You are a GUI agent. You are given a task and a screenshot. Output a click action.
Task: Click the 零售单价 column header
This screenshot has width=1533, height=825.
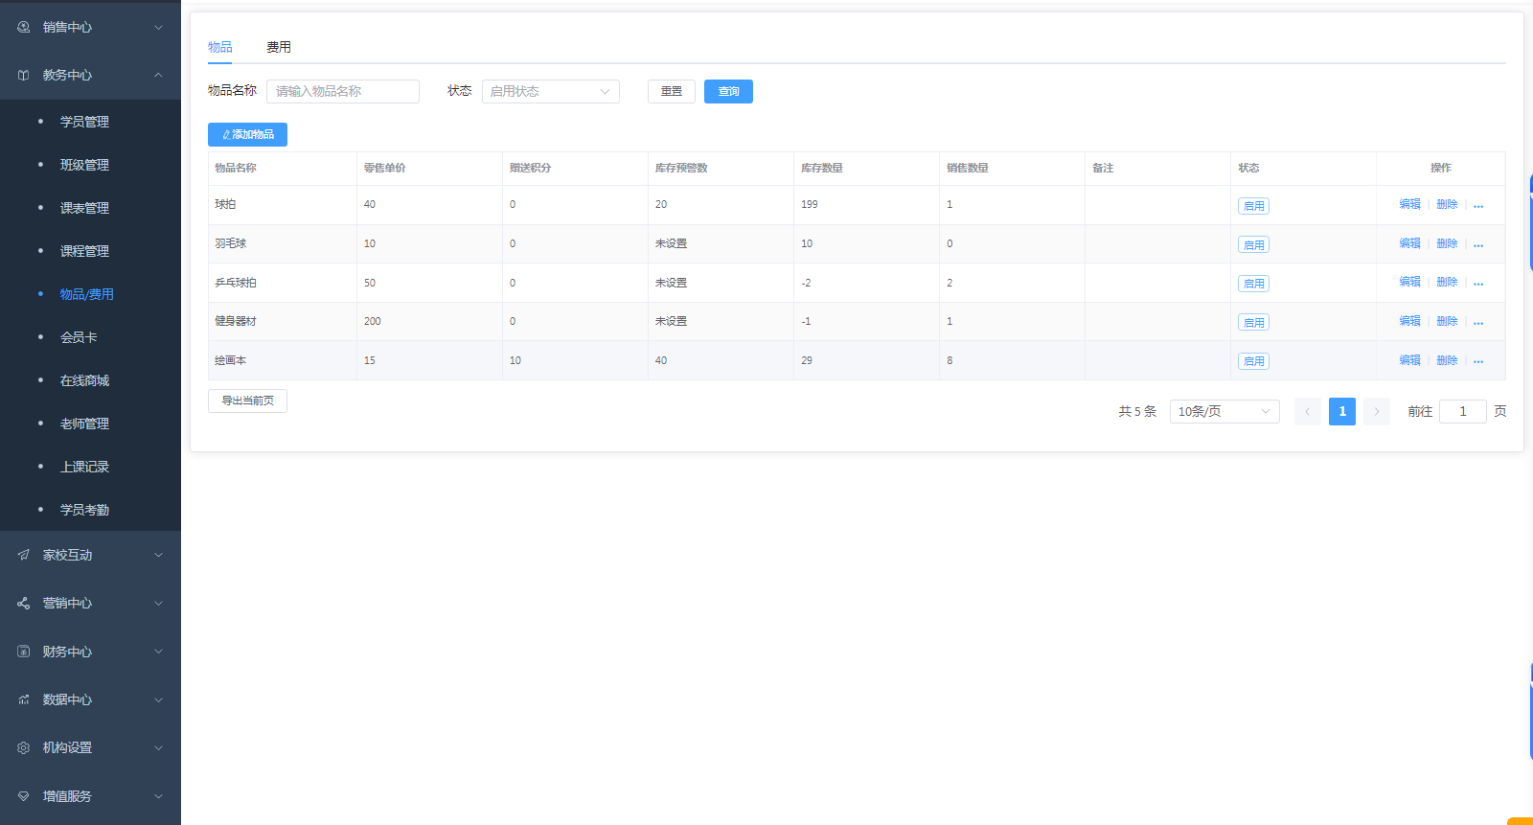coord(385,168)
